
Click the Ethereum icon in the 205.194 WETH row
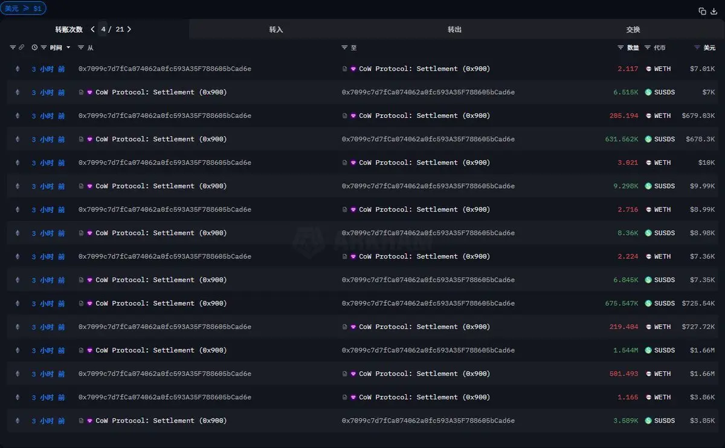click(x=17, y=115)
